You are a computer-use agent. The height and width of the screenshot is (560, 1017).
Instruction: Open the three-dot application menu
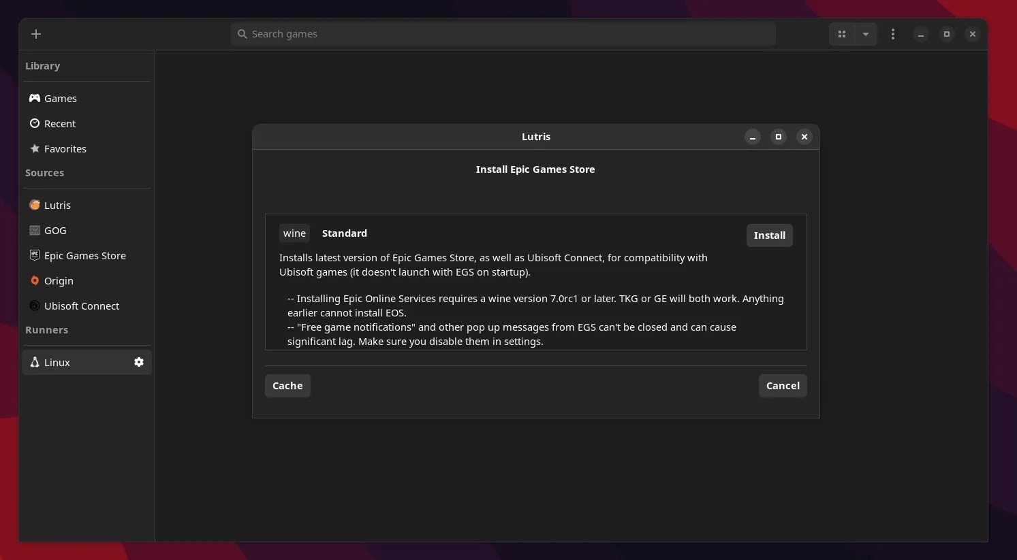tap(892, 33)
